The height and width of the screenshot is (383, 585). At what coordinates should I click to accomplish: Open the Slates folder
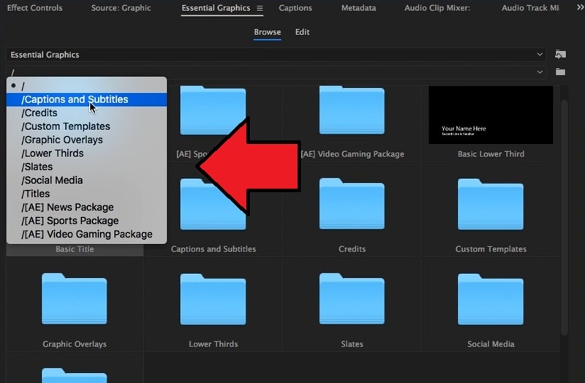pyautogui.click(x=352, y=299)
